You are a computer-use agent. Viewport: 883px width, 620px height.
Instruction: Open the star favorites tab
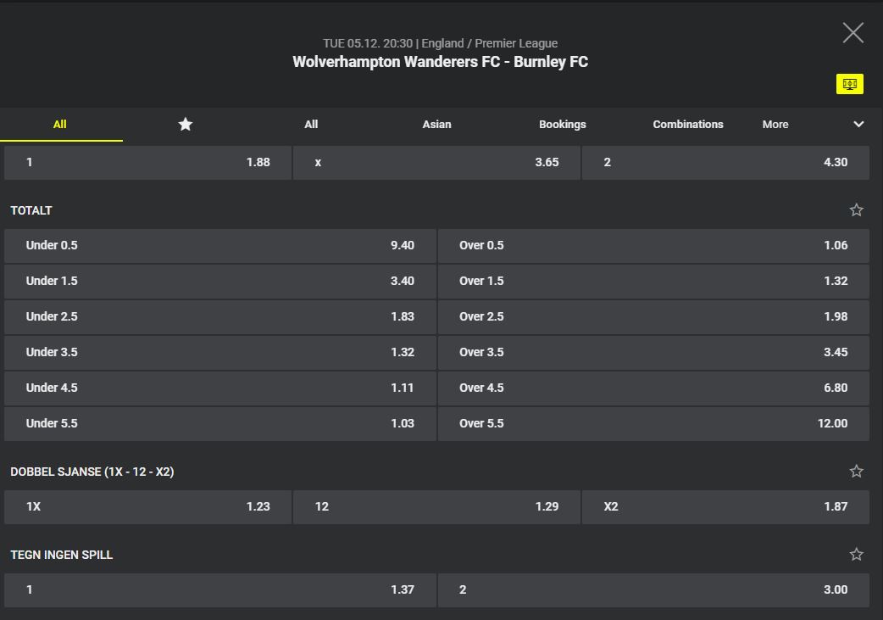[185, 124]
